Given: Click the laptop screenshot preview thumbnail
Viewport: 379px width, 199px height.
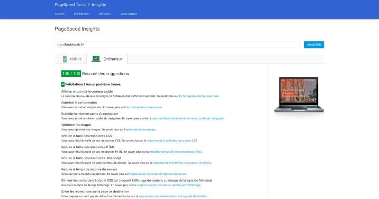Looking at the screenshot, I should pos(299,95).
